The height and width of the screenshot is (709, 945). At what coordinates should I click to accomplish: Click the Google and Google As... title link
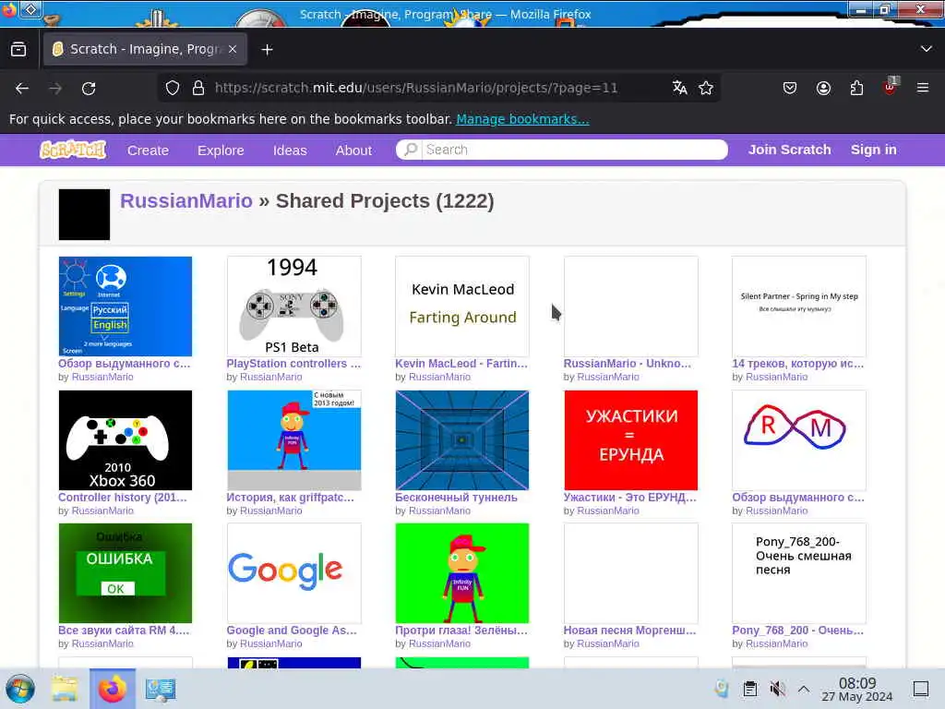click(x=292, y=630)
